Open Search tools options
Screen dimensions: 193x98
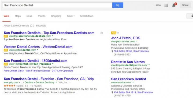pyautogui.click(x=87, y=16)
